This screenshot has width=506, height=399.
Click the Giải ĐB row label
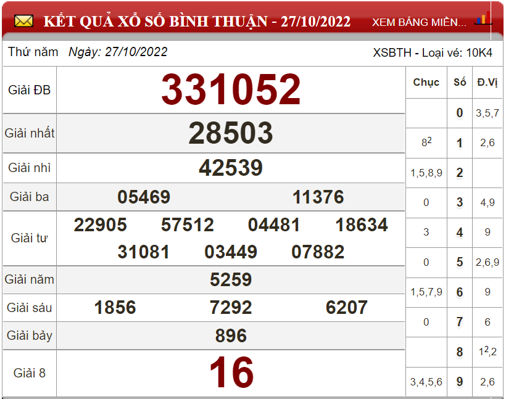(30, 90)
